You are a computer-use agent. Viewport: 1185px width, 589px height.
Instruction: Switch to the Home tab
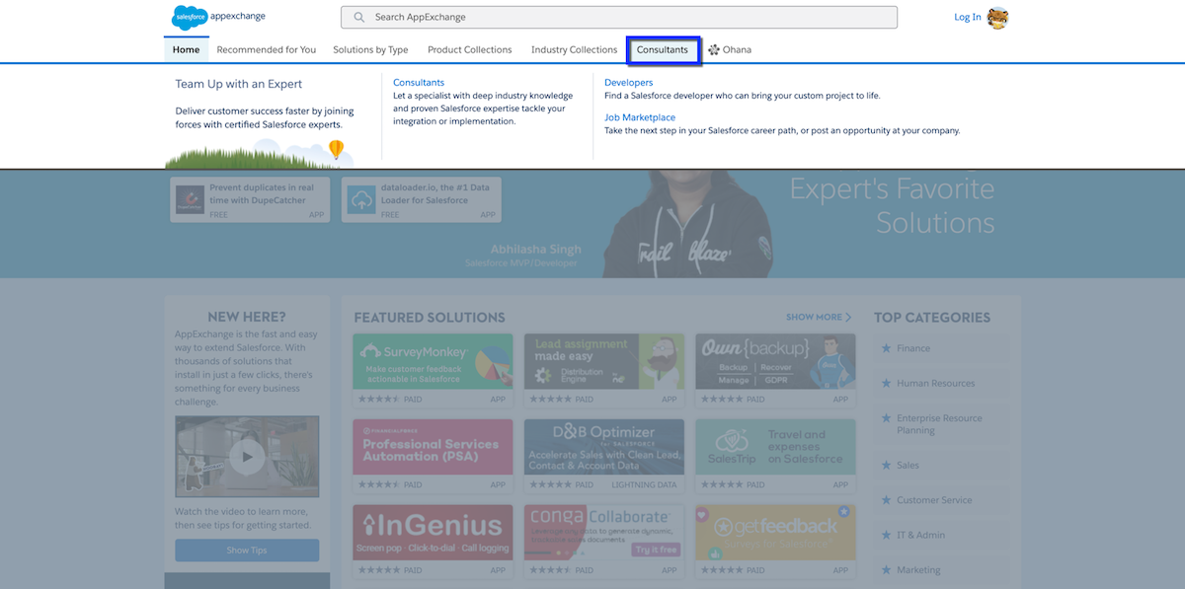pos(186,49)
